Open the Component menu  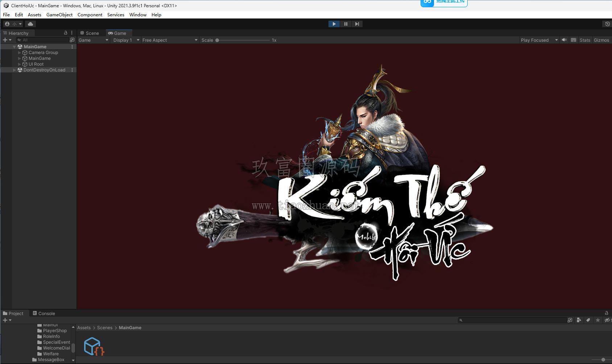[90, 15]
